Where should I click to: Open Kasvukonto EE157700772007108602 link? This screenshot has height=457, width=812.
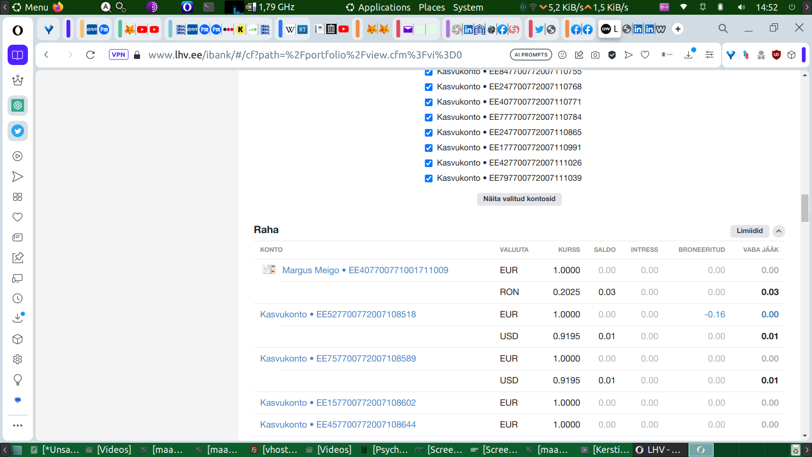[338, 403]
